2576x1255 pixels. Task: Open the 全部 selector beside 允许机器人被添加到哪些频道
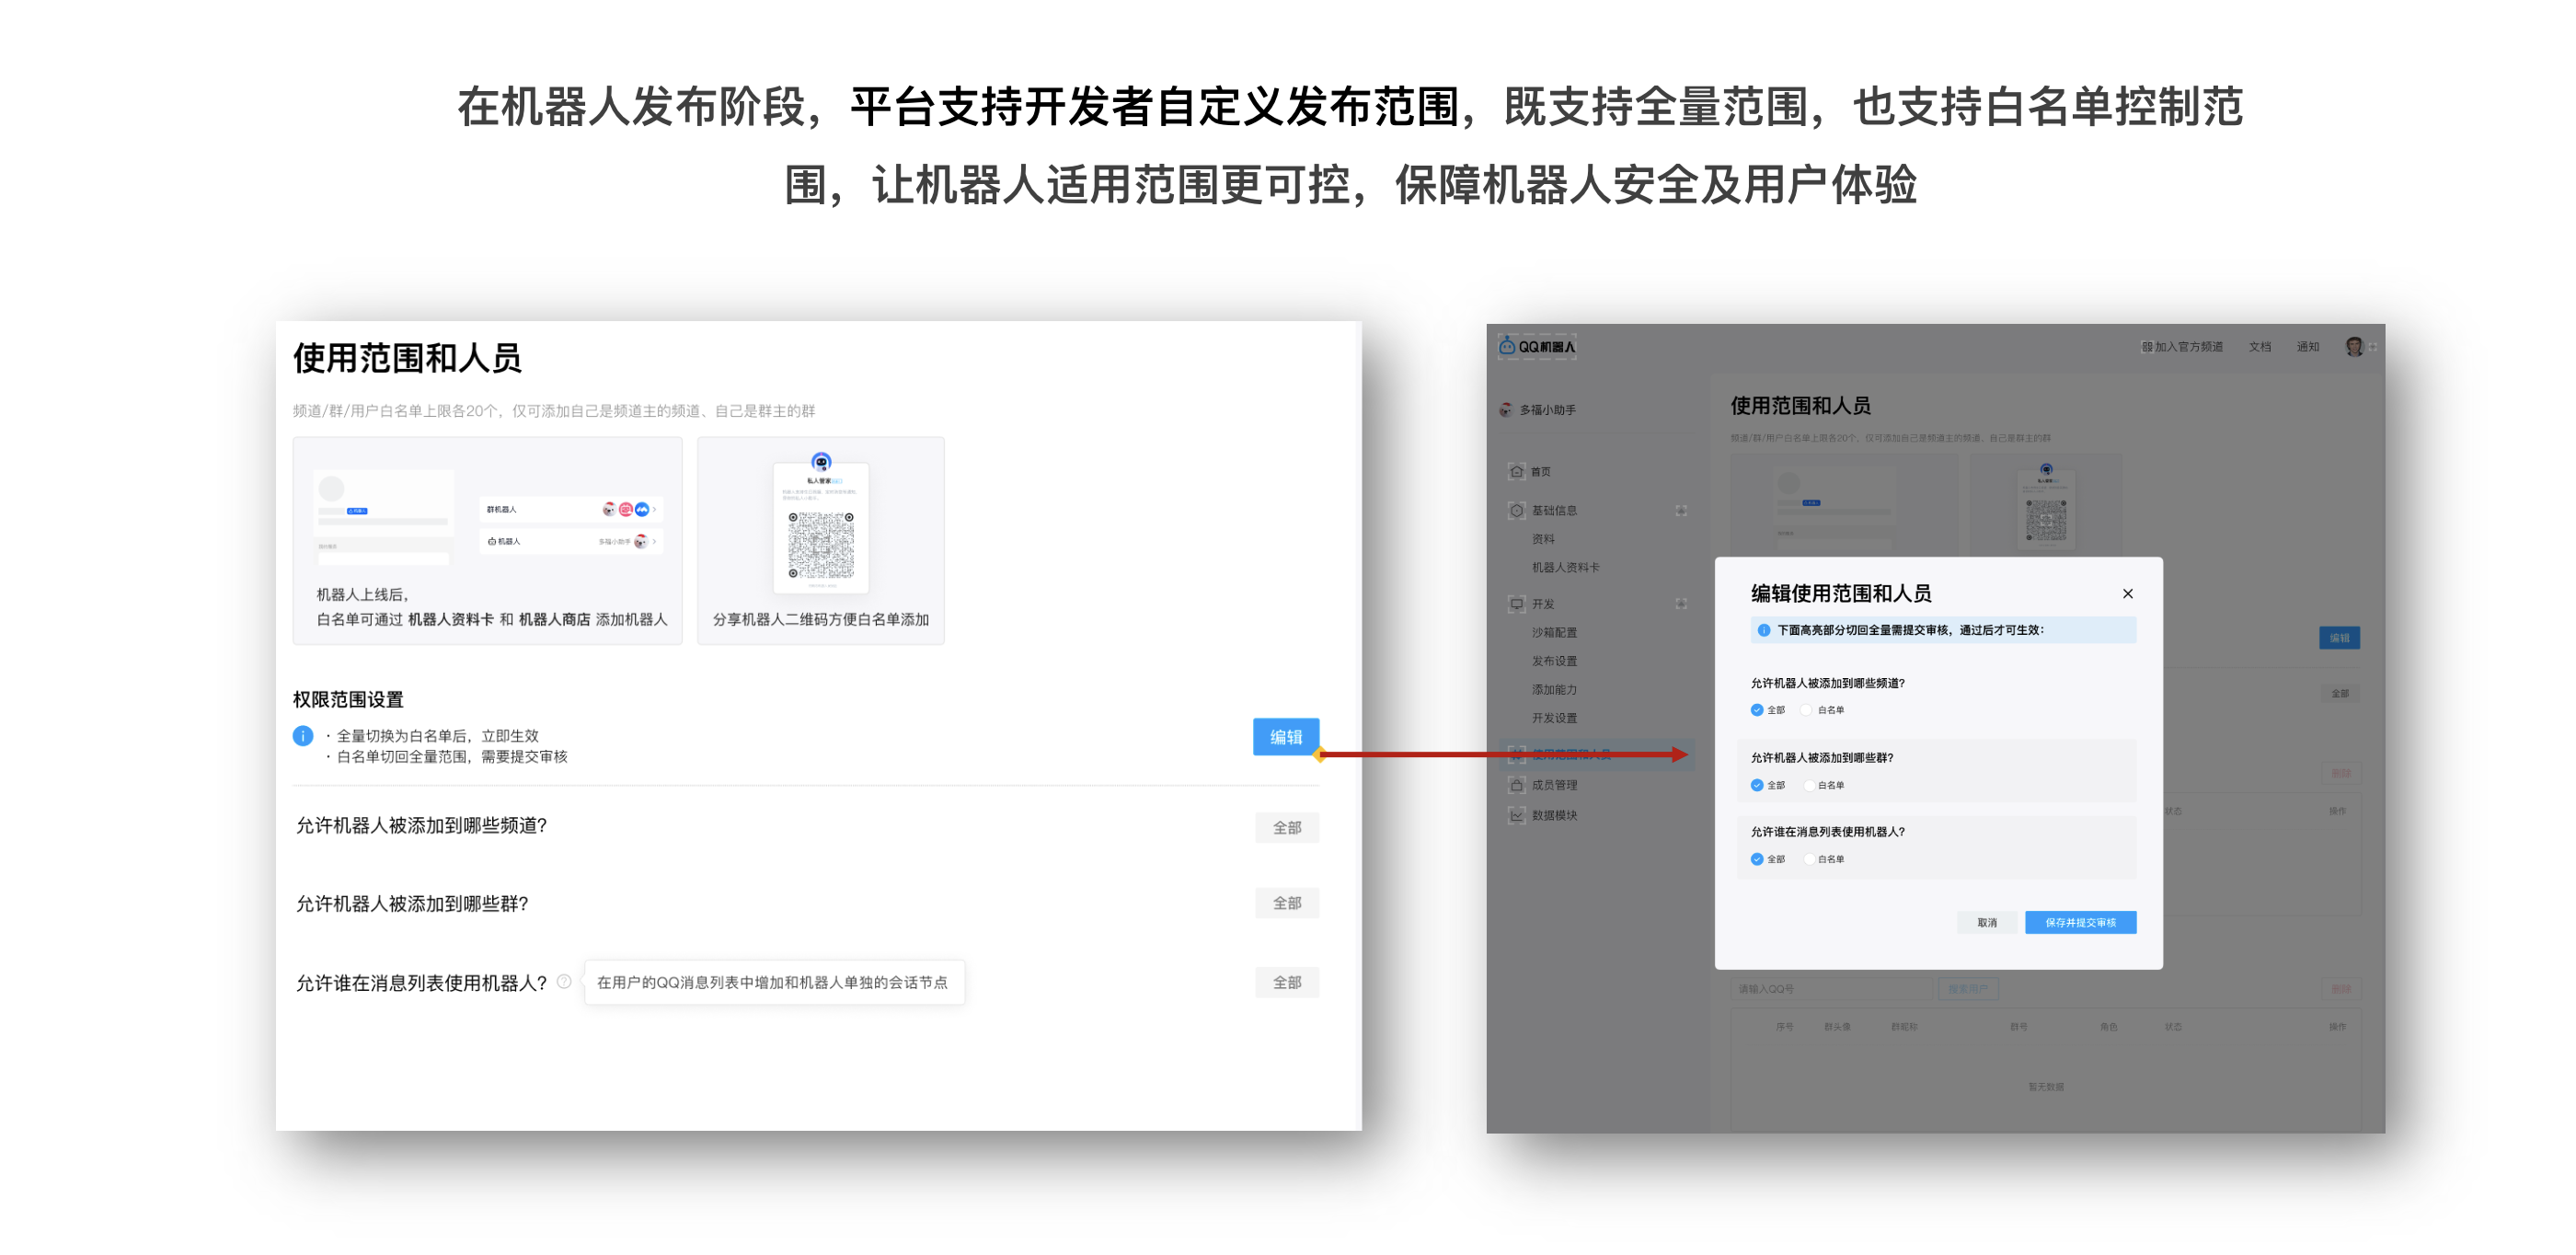(1287, 827)
